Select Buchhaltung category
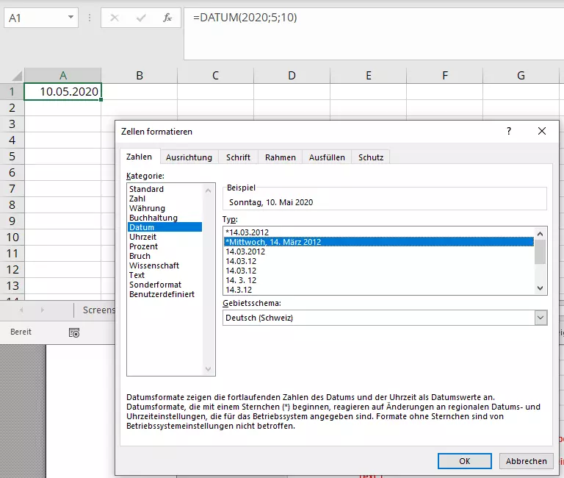The height and width of the screenshot is (478, 564). (164, 218)
